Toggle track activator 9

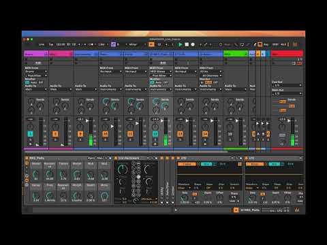80,134
